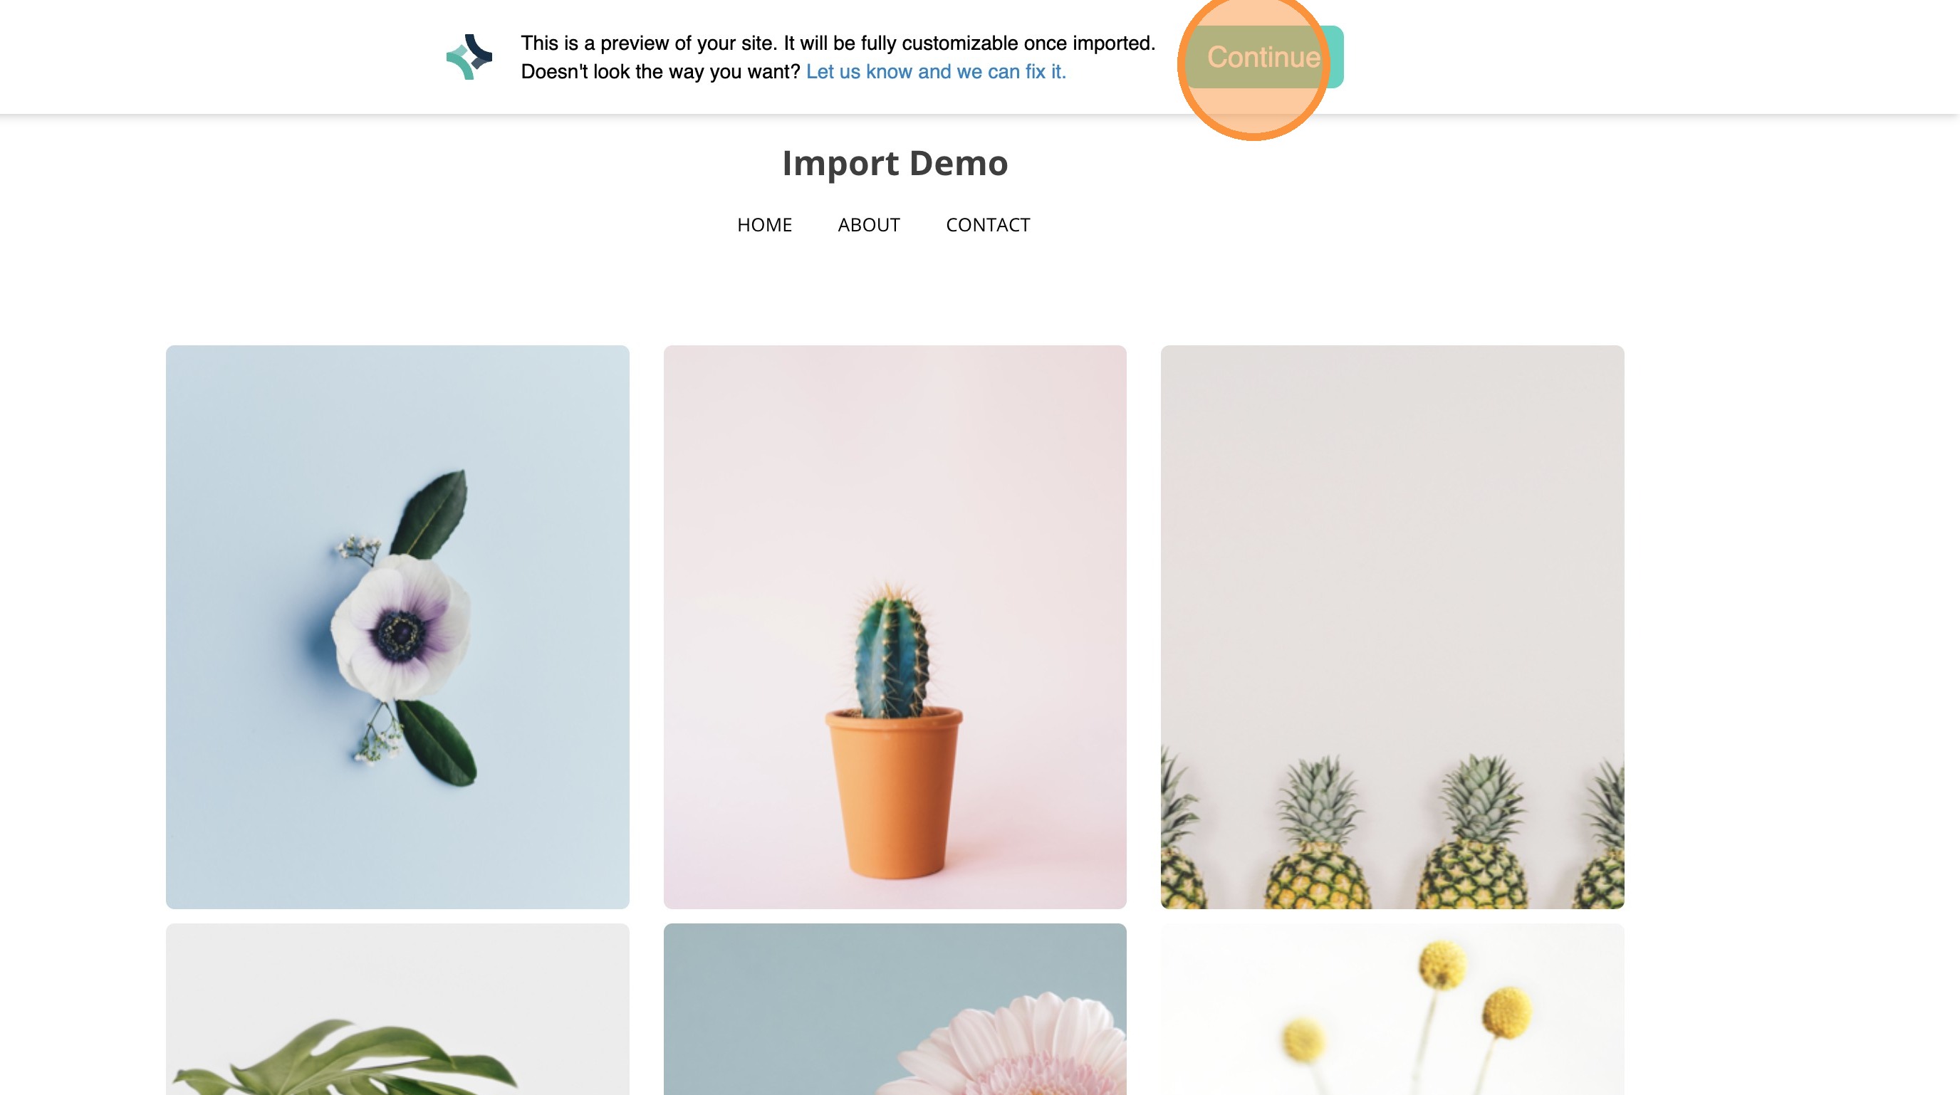Screen dimensions: 1960x1095
Task: Click the pink gerbera daisy image
Action: coord(895,1009)
